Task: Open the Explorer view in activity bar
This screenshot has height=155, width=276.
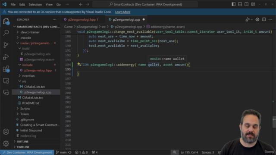Action: pos(6,21)
